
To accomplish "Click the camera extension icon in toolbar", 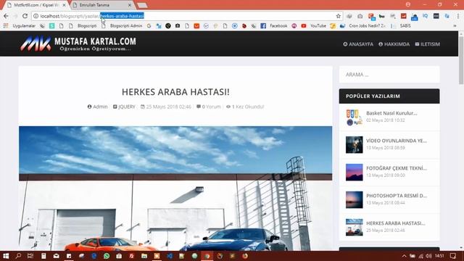I will [x=360, y=16].
